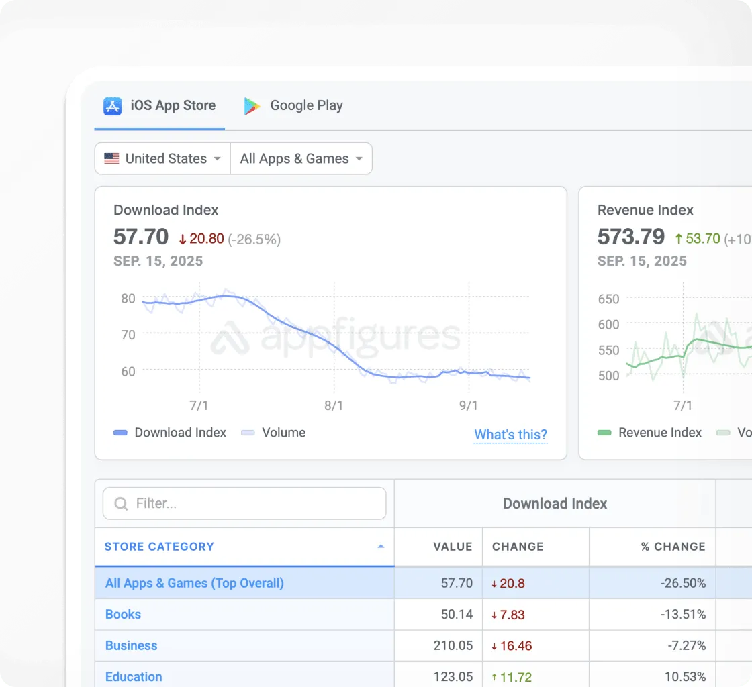
Task: Toggle Volume series in download chart legend
Action: click(x=273, y=433)
